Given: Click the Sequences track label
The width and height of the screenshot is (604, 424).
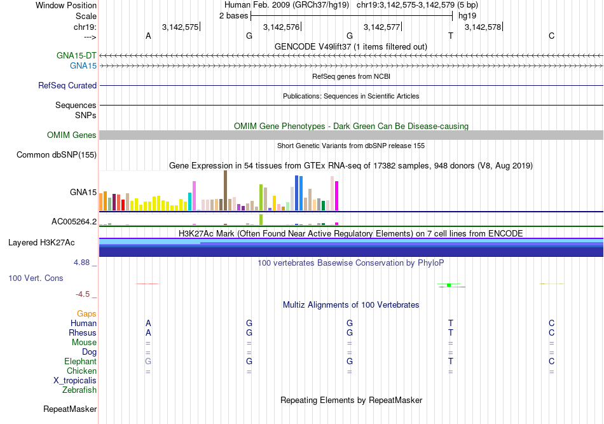Looking at the screenshot, I should click(x=76, y=105).
